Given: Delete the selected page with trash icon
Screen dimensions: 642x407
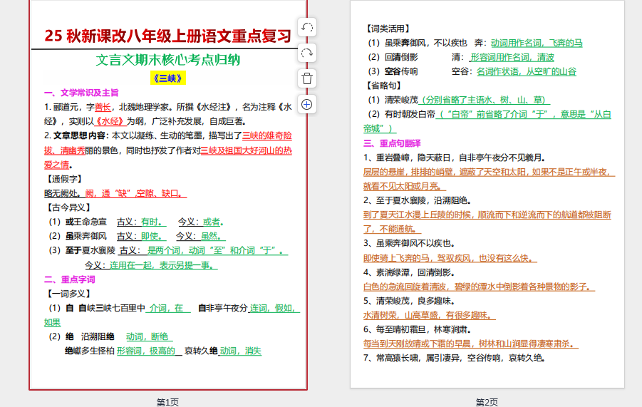Looking at the screenshot, I should pyautogui.click(x=307, y=78).
